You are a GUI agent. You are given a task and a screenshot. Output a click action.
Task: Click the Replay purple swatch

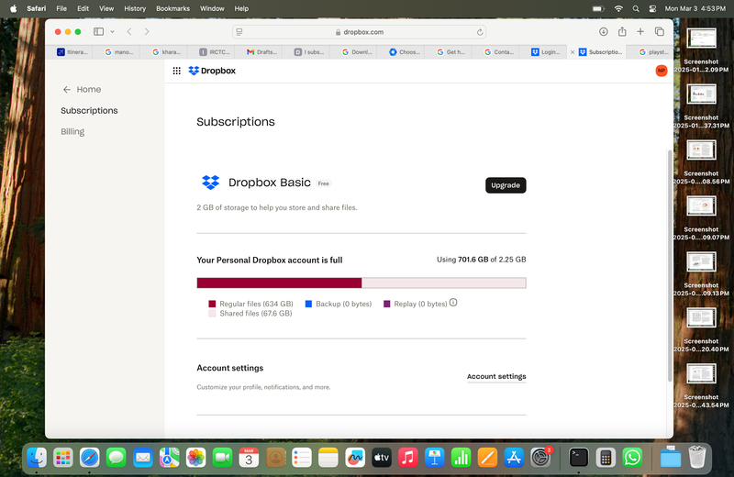click(386, 304)
